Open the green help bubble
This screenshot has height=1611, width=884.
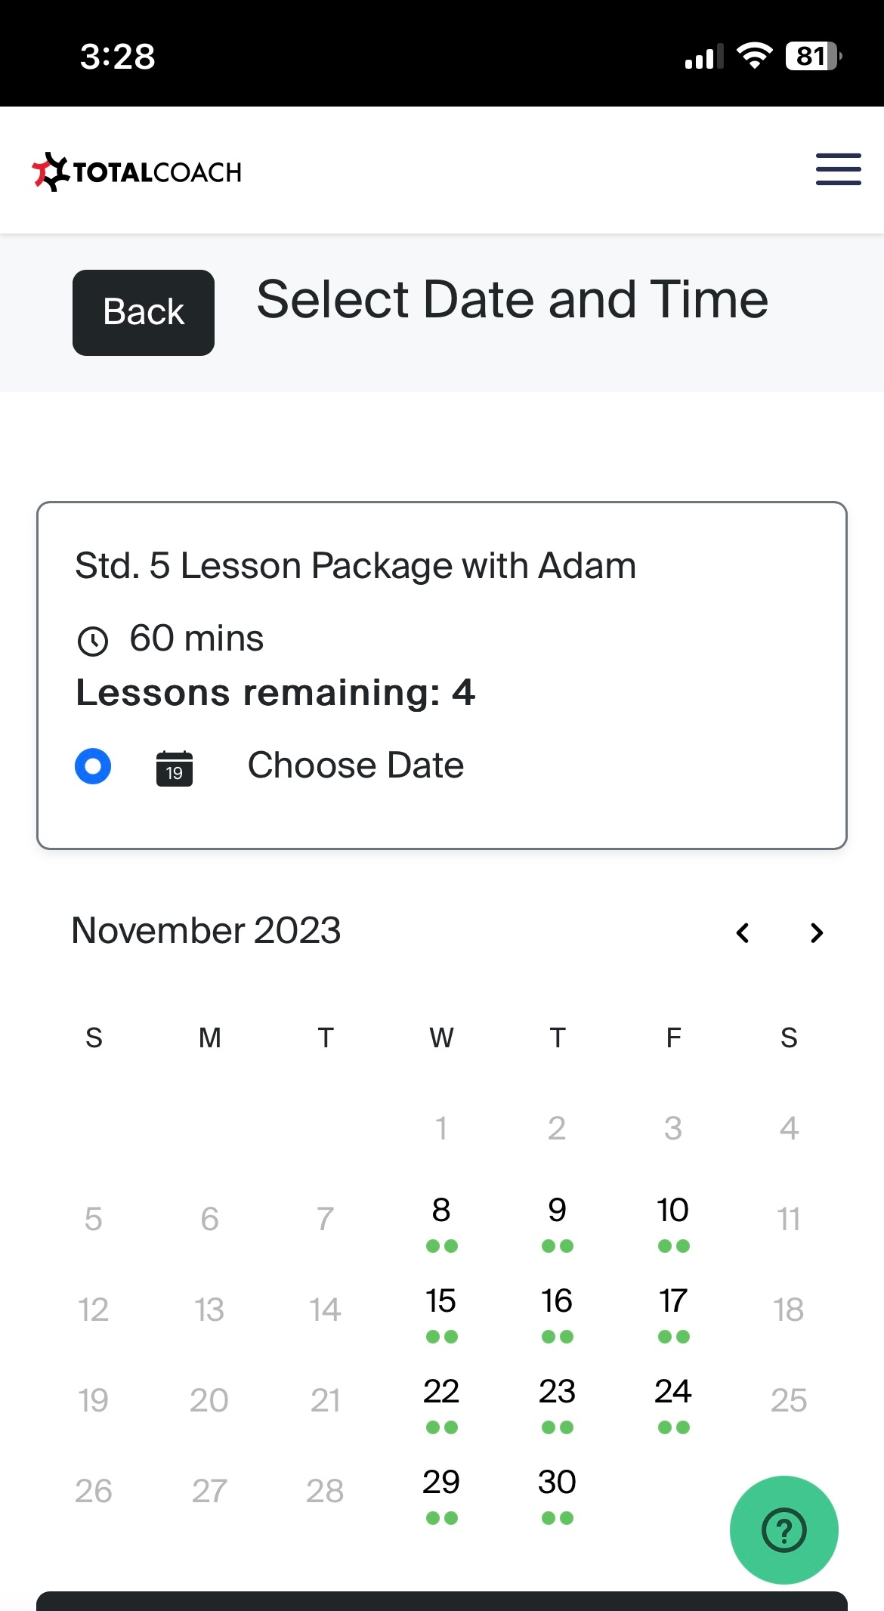click(784, 1530)
